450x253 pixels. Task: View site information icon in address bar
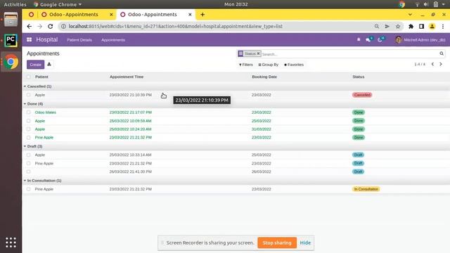click(63, 27)
